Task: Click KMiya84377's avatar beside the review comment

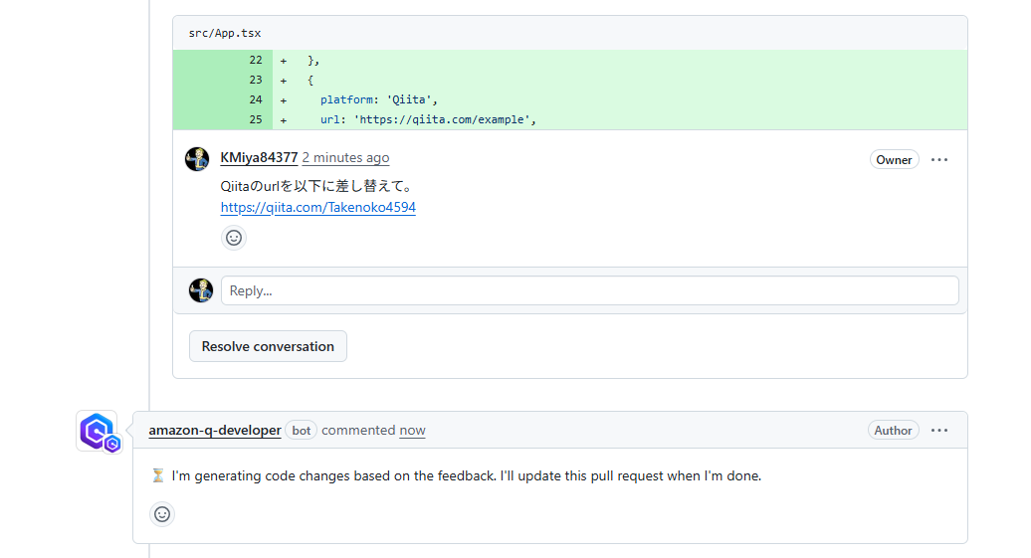Action: tap(197, 159)
